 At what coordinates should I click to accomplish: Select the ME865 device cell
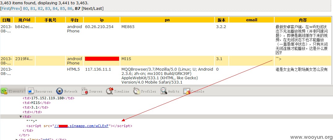pos(128,27)
